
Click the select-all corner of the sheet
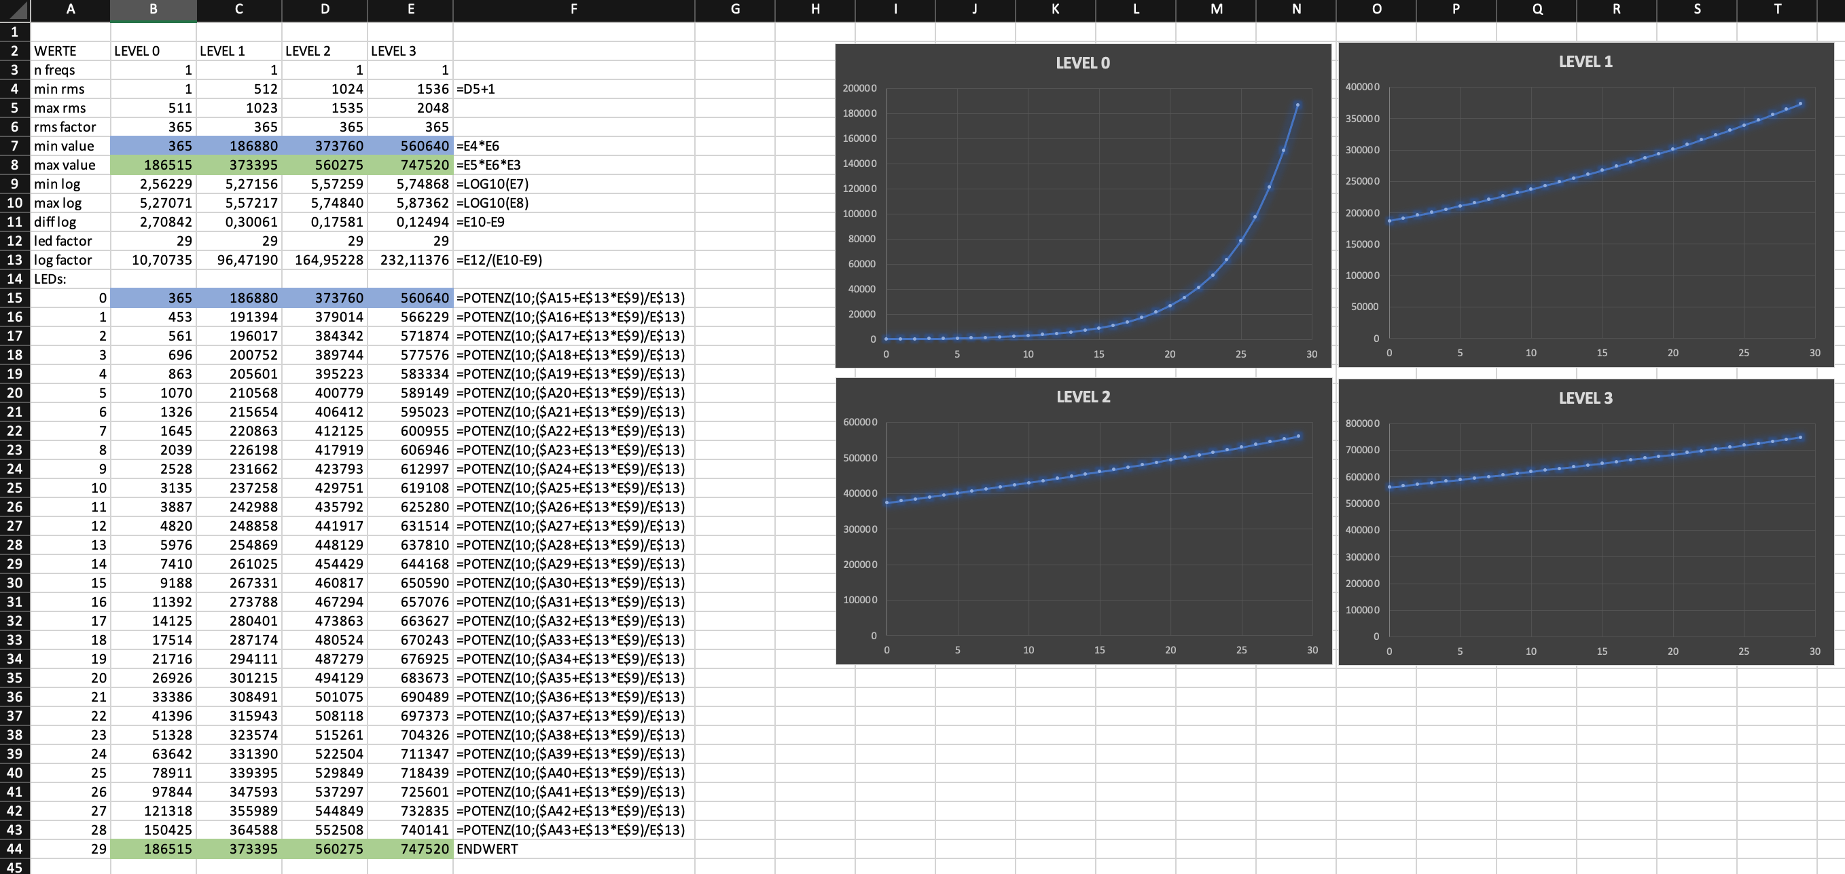coord(14,10)
